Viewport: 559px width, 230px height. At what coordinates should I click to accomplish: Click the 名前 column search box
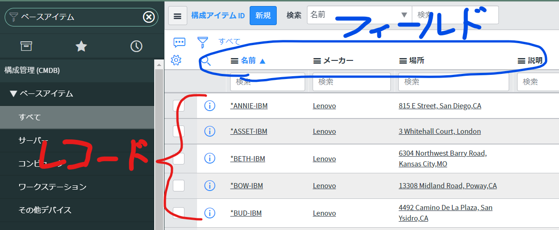pos(267,82)
